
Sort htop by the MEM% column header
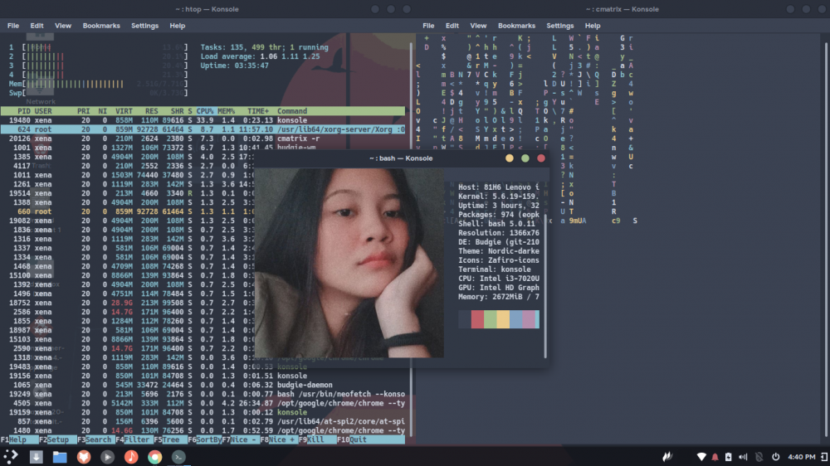[226, 111]
